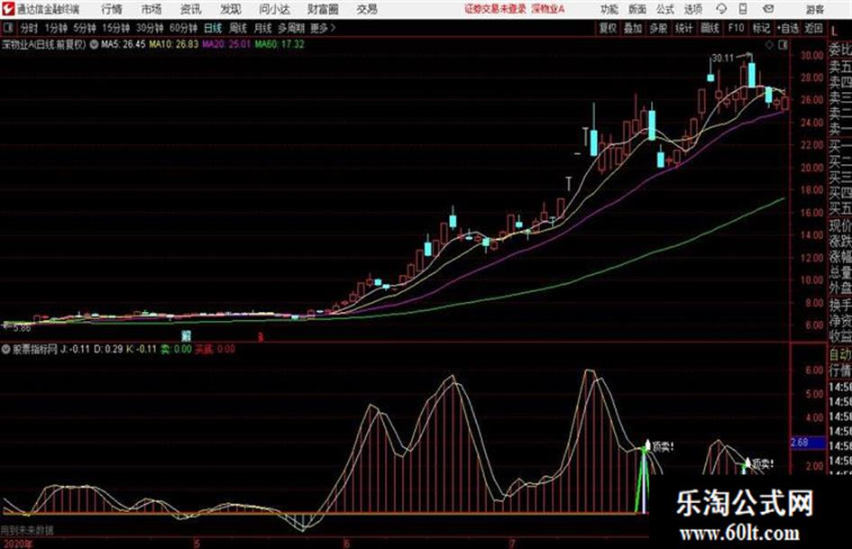852x549 pixels.
Task: Open the 交易 menu
Action: [367, 9]
